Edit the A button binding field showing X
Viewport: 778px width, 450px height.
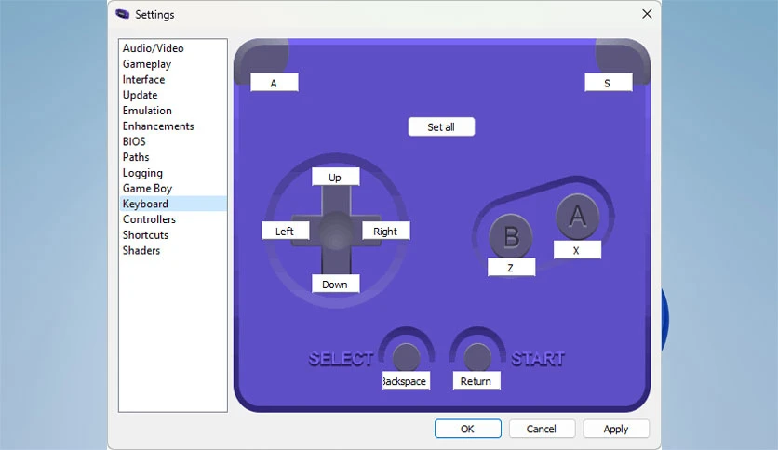[577, 250]
